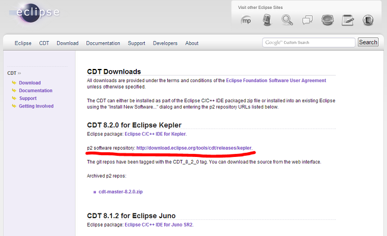Open the Support menu in navigation bar

click(136, 43)
